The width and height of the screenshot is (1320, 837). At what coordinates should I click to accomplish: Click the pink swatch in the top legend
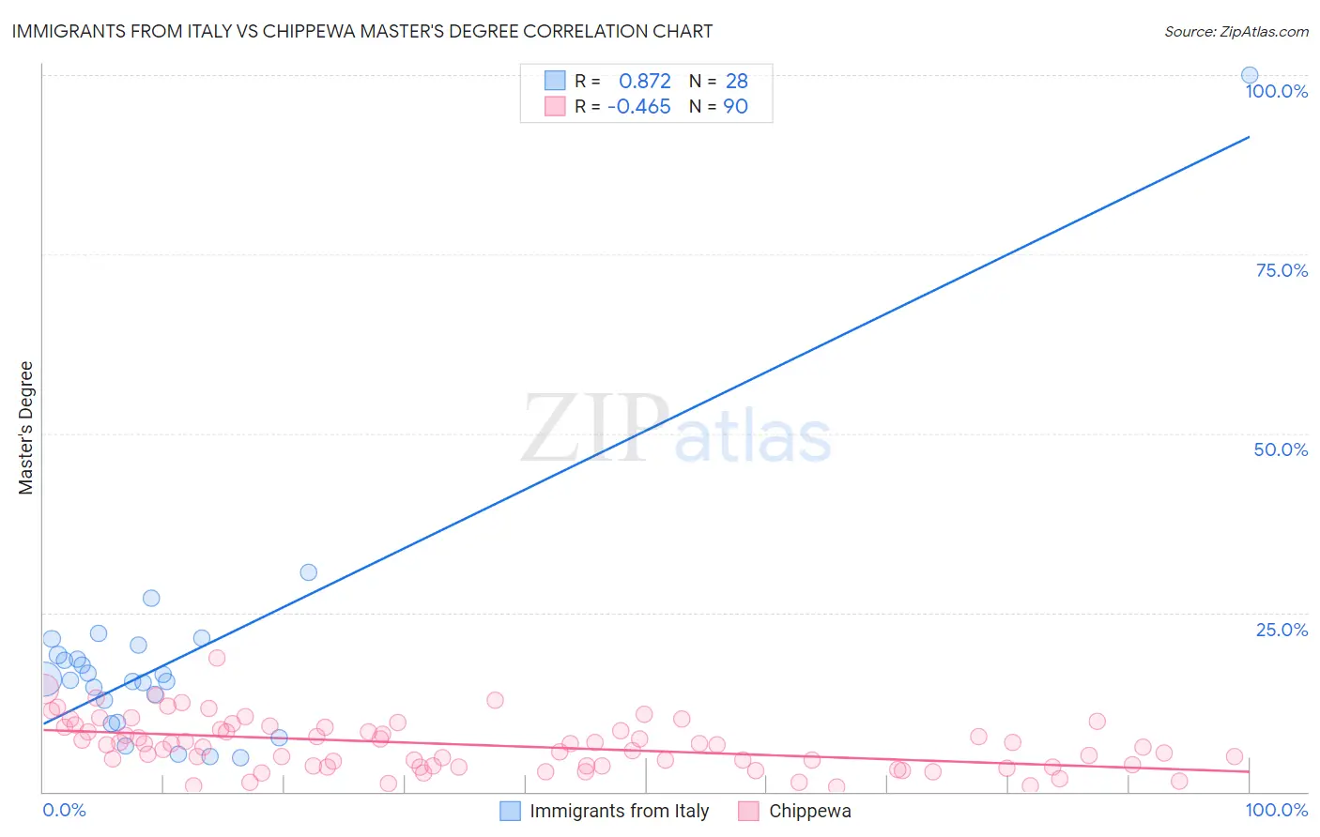[x=555, y=106]
